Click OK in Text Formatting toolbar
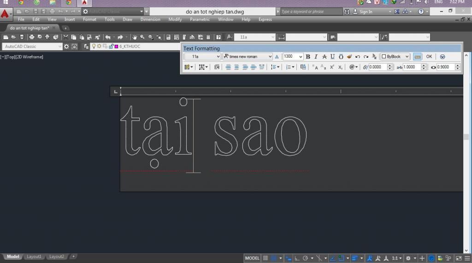The image size is (472, 263). pos(429,57)
